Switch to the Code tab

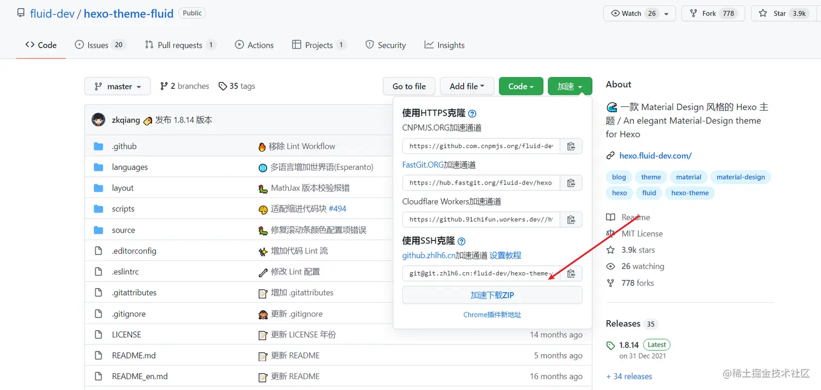click(41, 45)
